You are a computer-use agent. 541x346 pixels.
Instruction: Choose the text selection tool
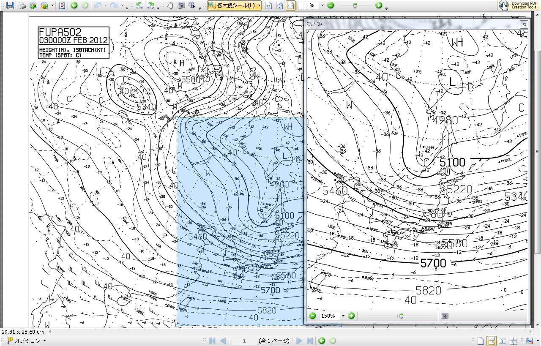click(192, 5)
